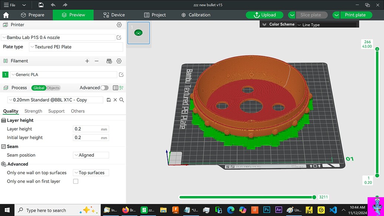384x216 pixels.
Task: Open Firefox from the taskbar
Action: [129, 210]
